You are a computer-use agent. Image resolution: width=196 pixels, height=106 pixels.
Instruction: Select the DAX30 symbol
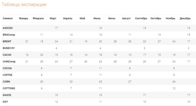[x=7, y=95]
